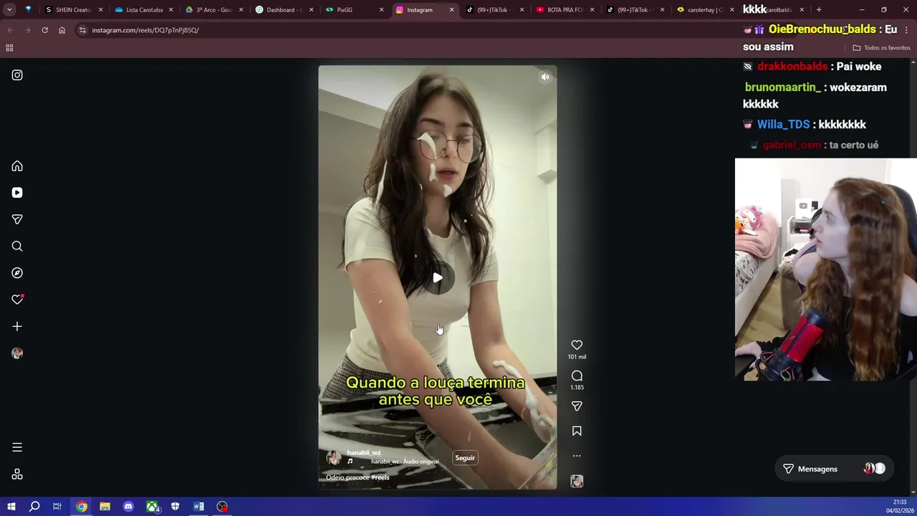This screenshot has width=917, height=516.
Task: Click the Instagram logo in the sidebar
Action: click(17, 75)
